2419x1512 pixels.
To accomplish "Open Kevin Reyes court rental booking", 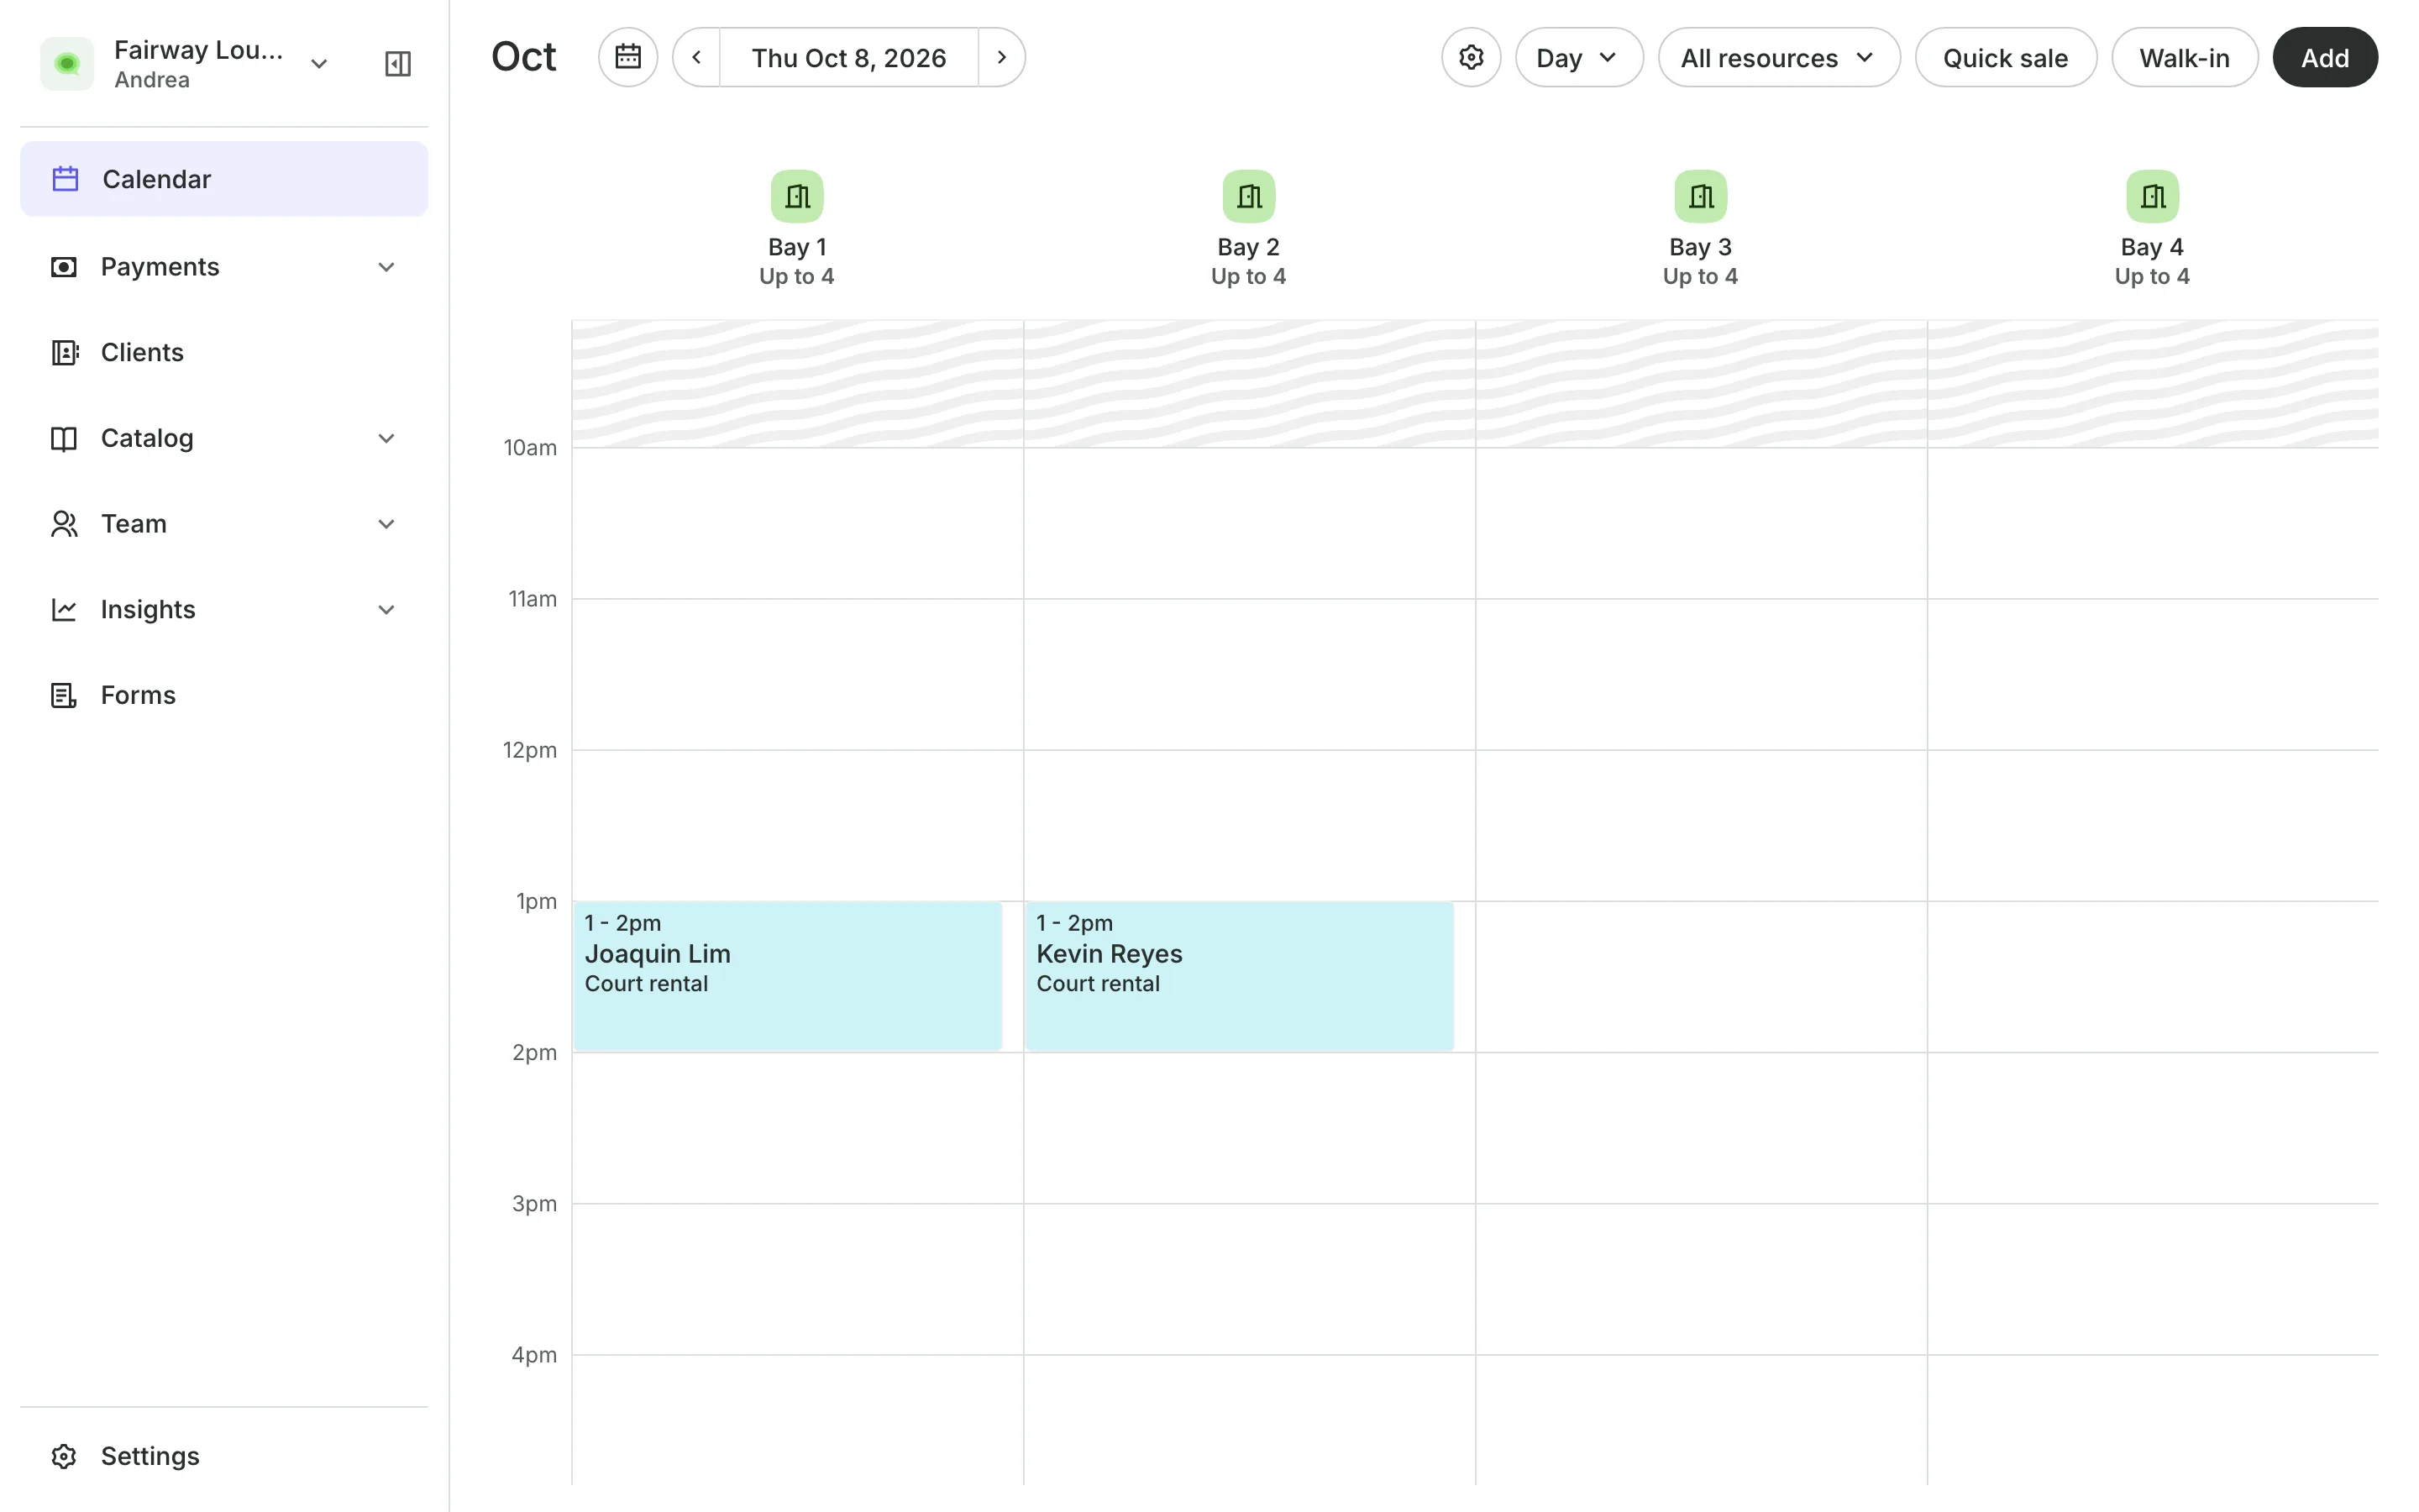I will point(1240,976).
